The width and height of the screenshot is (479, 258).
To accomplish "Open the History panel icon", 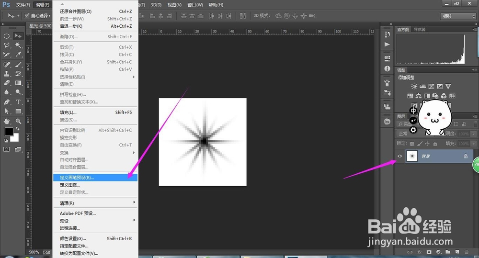I will (x=388, y=34).
